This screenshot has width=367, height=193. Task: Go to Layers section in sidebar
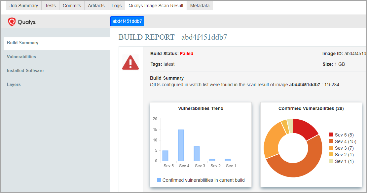(14, 85)
